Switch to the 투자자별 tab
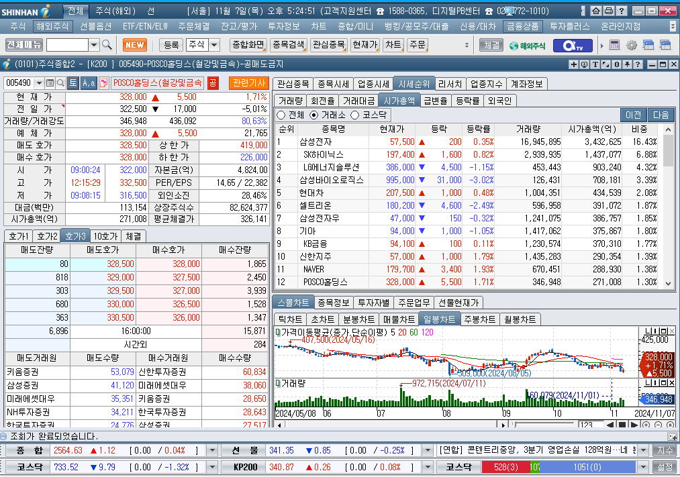Screen dimensions: 680x477 coord(374,303)
